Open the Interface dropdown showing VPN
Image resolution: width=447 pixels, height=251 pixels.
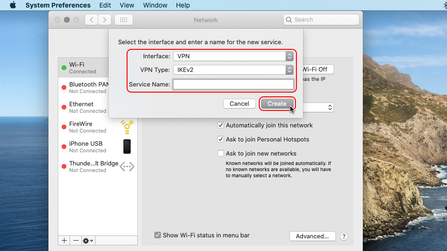pyautogui.click(x=233, y=56)
